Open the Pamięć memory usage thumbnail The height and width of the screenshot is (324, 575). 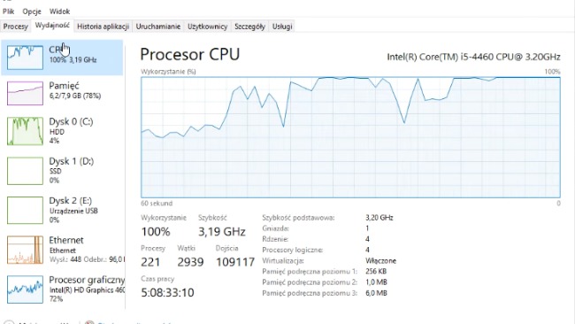25,93
